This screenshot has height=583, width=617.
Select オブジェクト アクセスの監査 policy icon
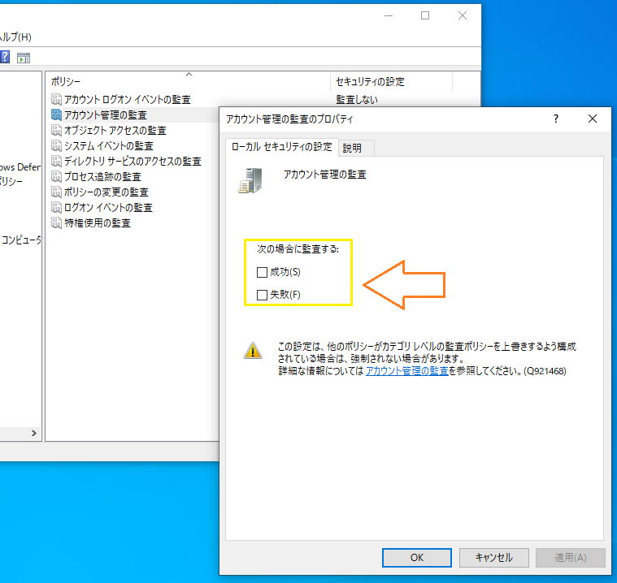tap(56, 130)
